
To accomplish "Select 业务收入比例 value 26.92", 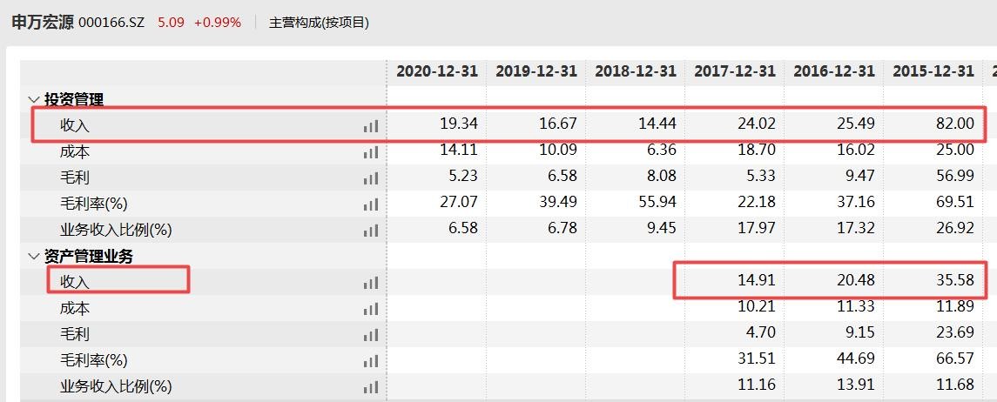I will (x=955, y=228).
